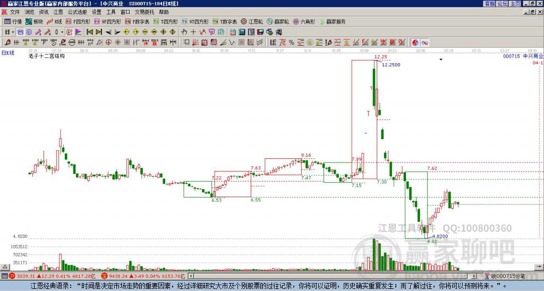Open the 资讯 menu
Viewport: 544px width, 291px height.
(44, 12)
